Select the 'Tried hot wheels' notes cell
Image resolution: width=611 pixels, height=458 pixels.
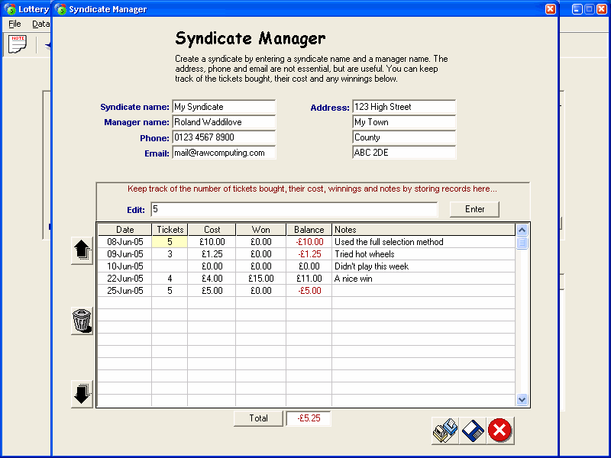[424, 254]
